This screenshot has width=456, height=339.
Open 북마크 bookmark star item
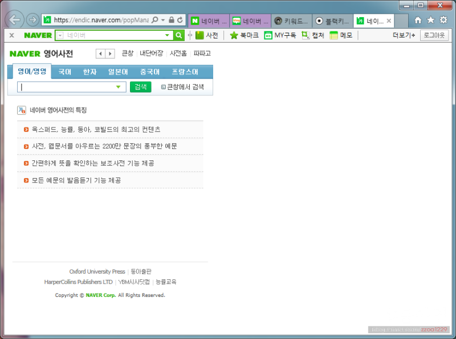[x=245, y=35]
